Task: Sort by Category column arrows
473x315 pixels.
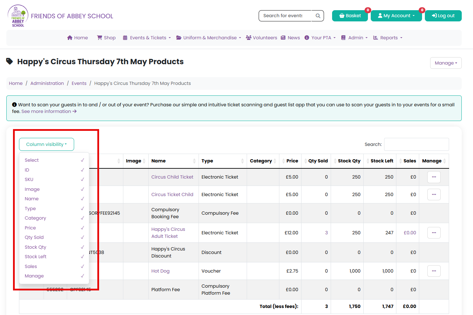Action: tap(275, 161)
